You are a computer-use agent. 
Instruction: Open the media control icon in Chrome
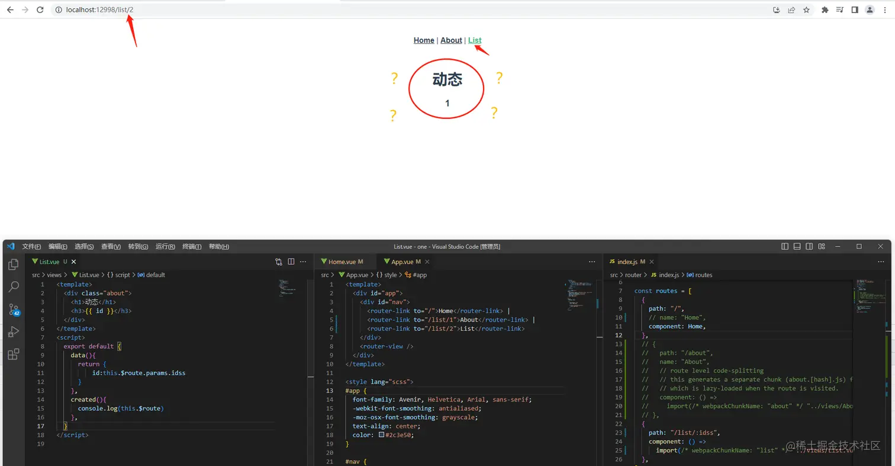click(x=840, y=10)
